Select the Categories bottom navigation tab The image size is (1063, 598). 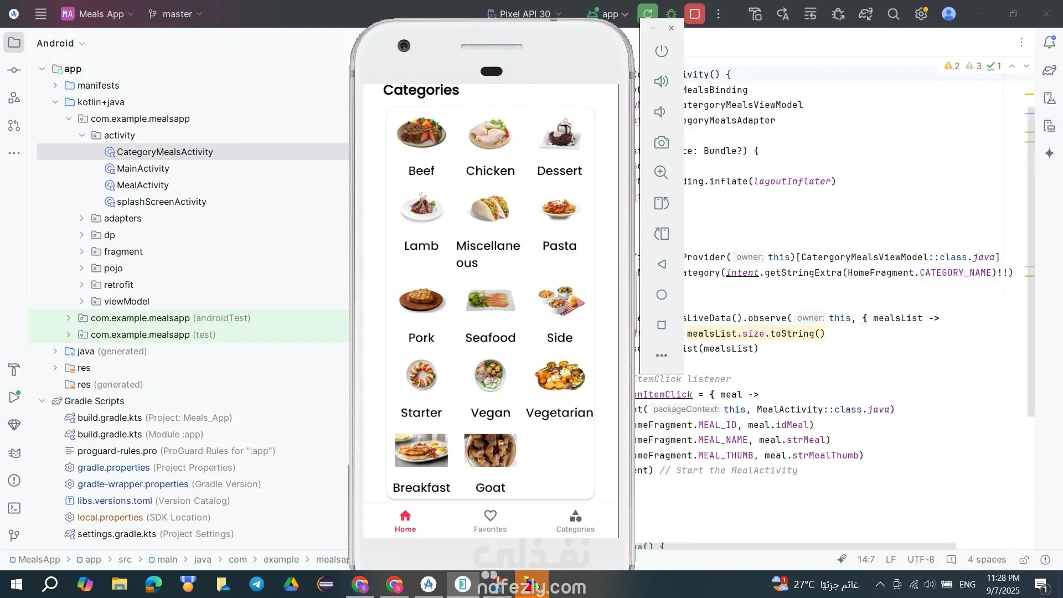[575, 520]
